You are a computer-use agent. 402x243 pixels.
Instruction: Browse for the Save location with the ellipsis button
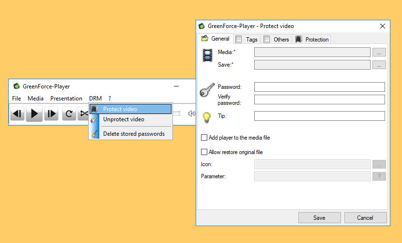click(x=379, y=65)
